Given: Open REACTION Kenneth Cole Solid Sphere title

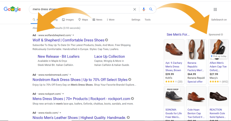Looking at the screenshot, I should click(218, 113).
